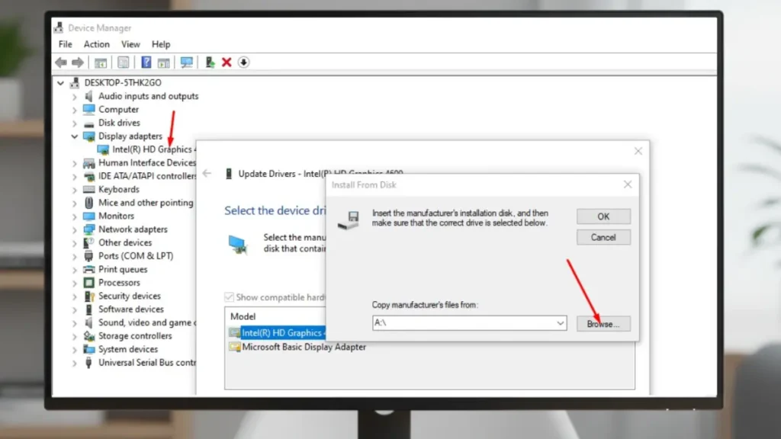The height and width of the screenshot is (439, 781).
Task: Open the Action menu
Action: coord(97,44)
